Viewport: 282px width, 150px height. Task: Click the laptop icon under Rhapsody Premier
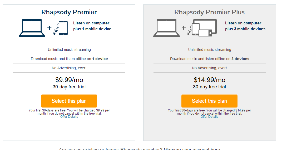tap(32, 28)
